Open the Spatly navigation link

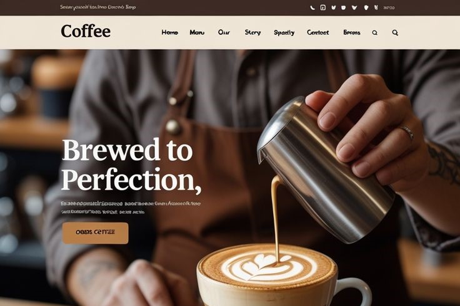(284, 33)
